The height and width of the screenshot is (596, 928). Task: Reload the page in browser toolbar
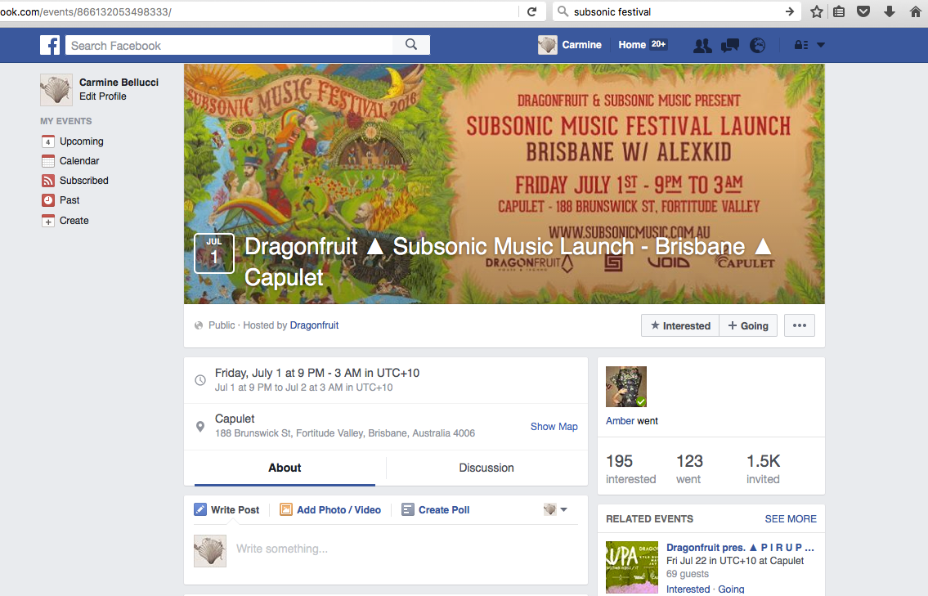(531, 11)
